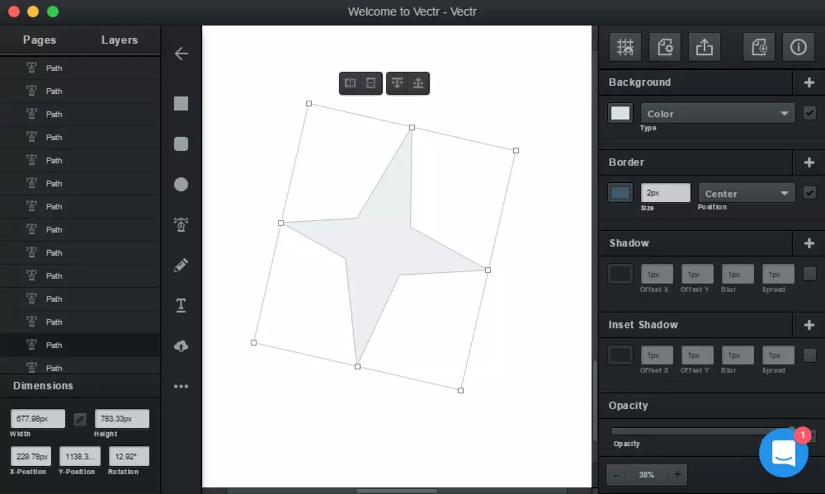The width and height of the screenshot is (825, 494).
Task: Click the Export share icon
Action: click(x=704, y=47)
